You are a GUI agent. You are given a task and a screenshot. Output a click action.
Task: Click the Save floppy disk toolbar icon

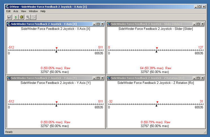coord(9,17)
